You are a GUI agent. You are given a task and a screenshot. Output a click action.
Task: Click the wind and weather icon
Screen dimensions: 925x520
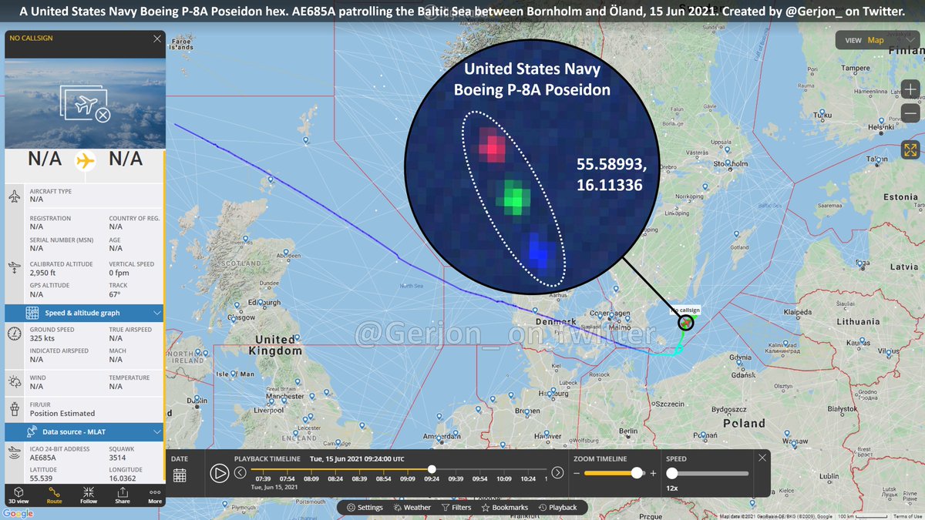tap(15, 382)
